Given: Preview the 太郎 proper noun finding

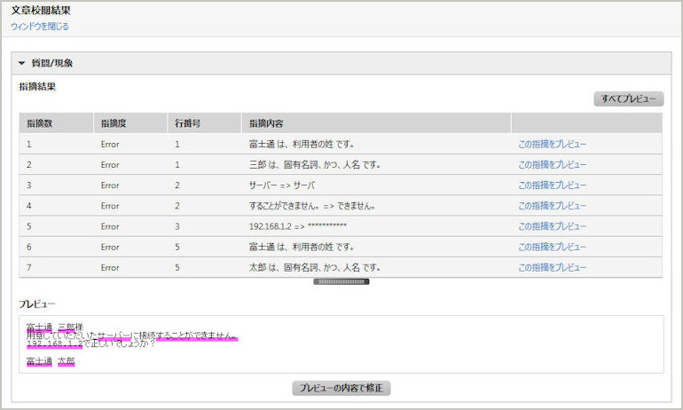Looking at the screenshot, I should click(x=552, y=267).
